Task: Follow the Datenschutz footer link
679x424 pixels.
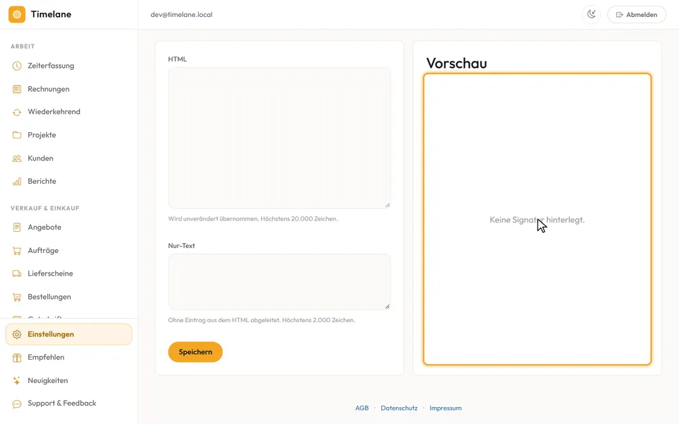Action: (399, 408)
